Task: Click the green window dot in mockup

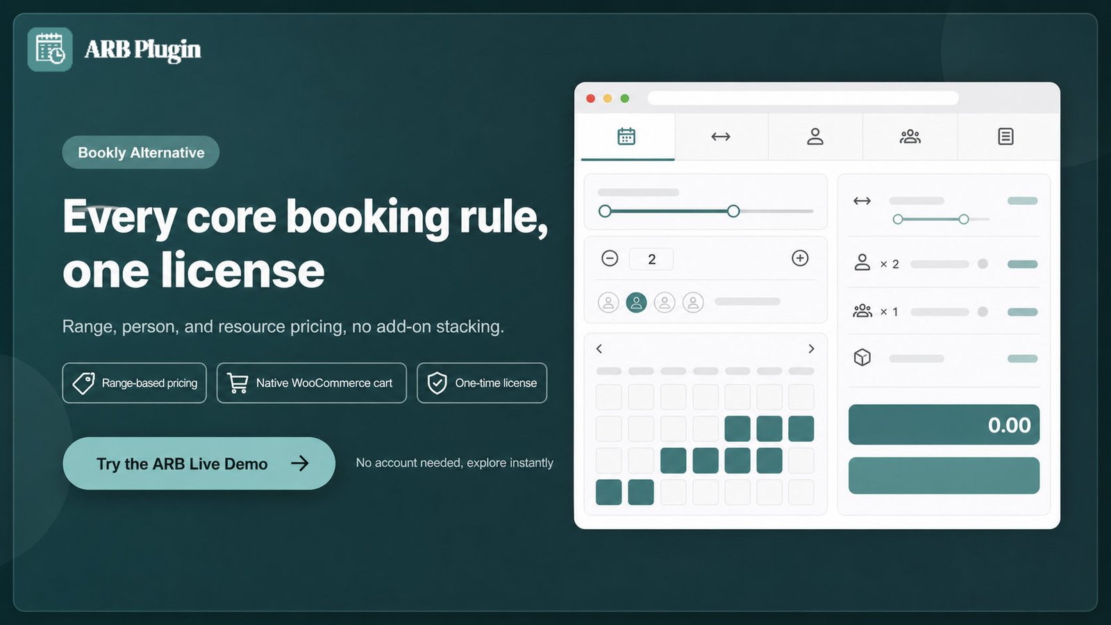Action: coord(625,99)
